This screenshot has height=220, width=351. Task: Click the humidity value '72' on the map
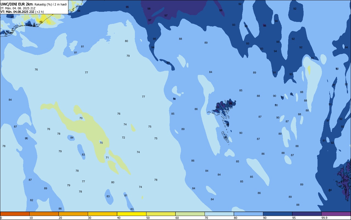pyautogui.click(x=123, y=138)
